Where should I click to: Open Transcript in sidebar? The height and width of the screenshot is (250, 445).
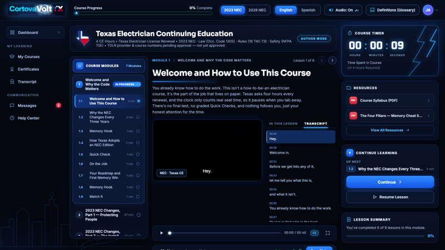click(x=27, y=82)
